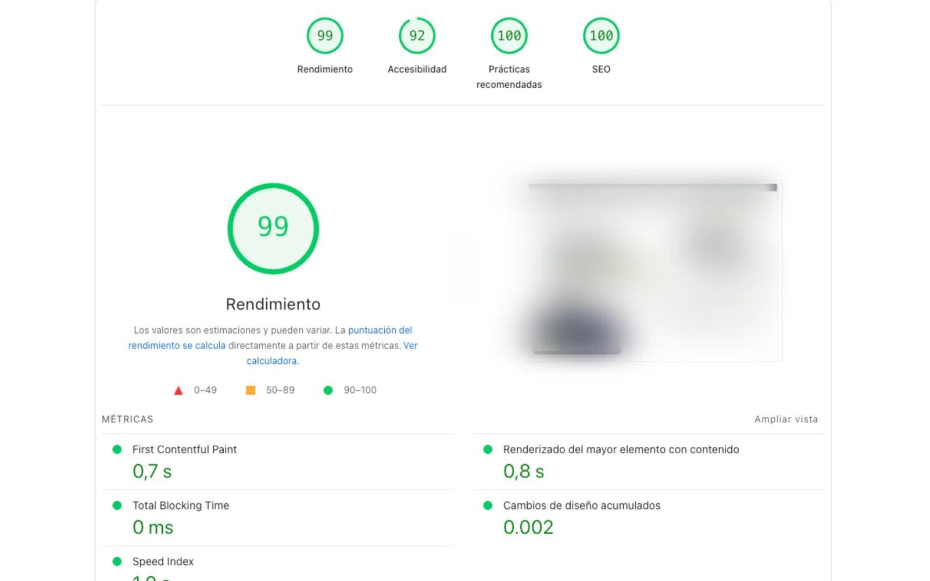
Task: Open the Accesibilidad score gauge showing 92
Action: coord(417,36)
